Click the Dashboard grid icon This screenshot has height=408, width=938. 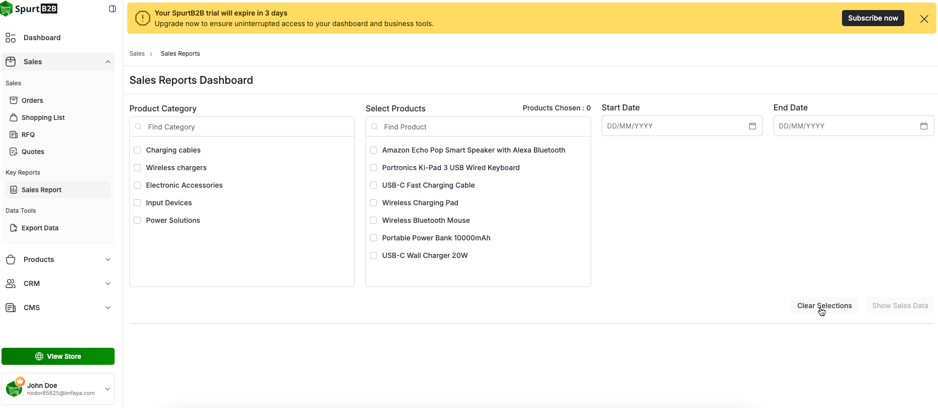pos(11,38)
